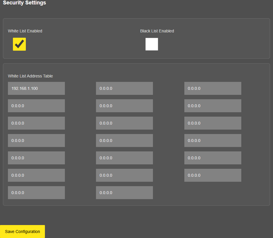
Task: Select second-row first-column 0.0.0.0 field
Action: (36, 106)
